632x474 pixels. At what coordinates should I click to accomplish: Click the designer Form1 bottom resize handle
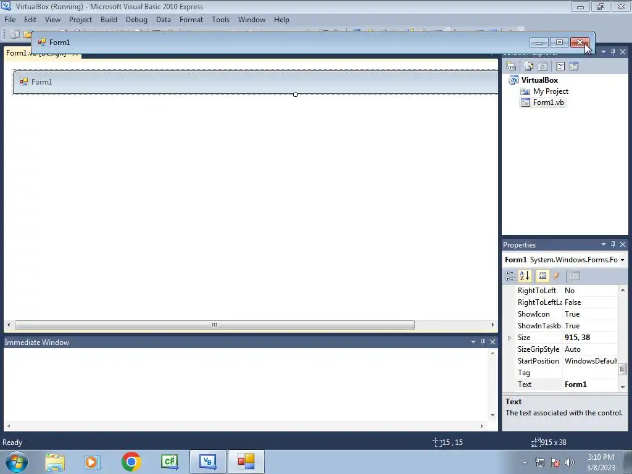(296, 94)
